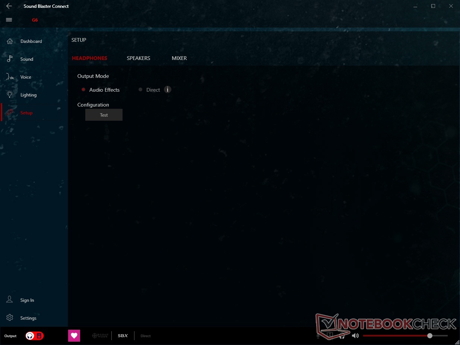
Task: Select the Direct output mode radio
Action: [x=140, y=90]
